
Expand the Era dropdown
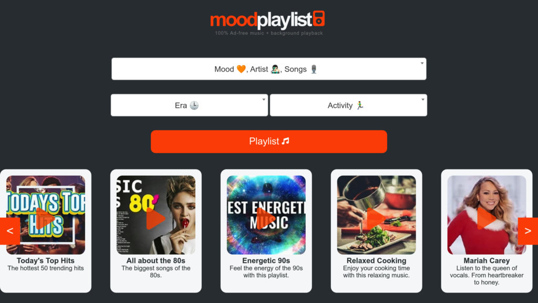[x=189, y=105]
